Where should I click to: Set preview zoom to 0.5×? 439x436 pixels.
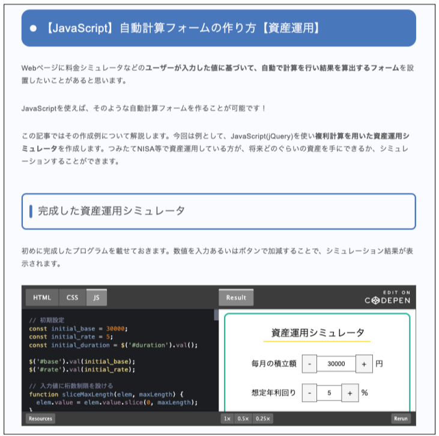coord(243,419)
